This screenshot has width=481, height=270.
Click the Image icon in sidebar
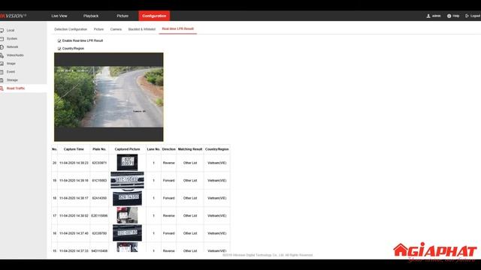coord(2,63)
